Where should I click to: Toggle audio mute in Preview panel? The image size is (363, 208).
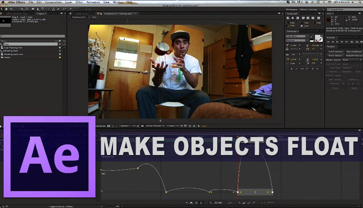[352, 42]
